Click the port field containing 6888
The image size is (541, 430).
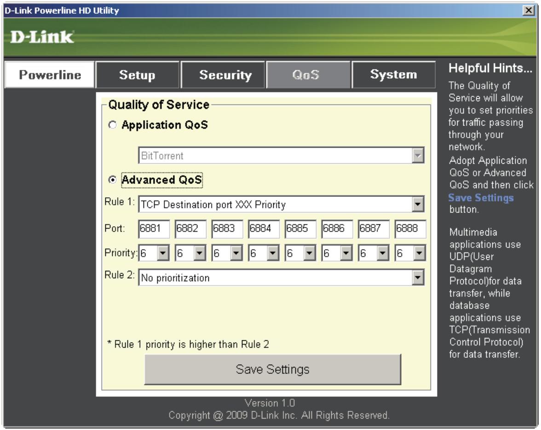pyautogui.click(x=410, y=229)
